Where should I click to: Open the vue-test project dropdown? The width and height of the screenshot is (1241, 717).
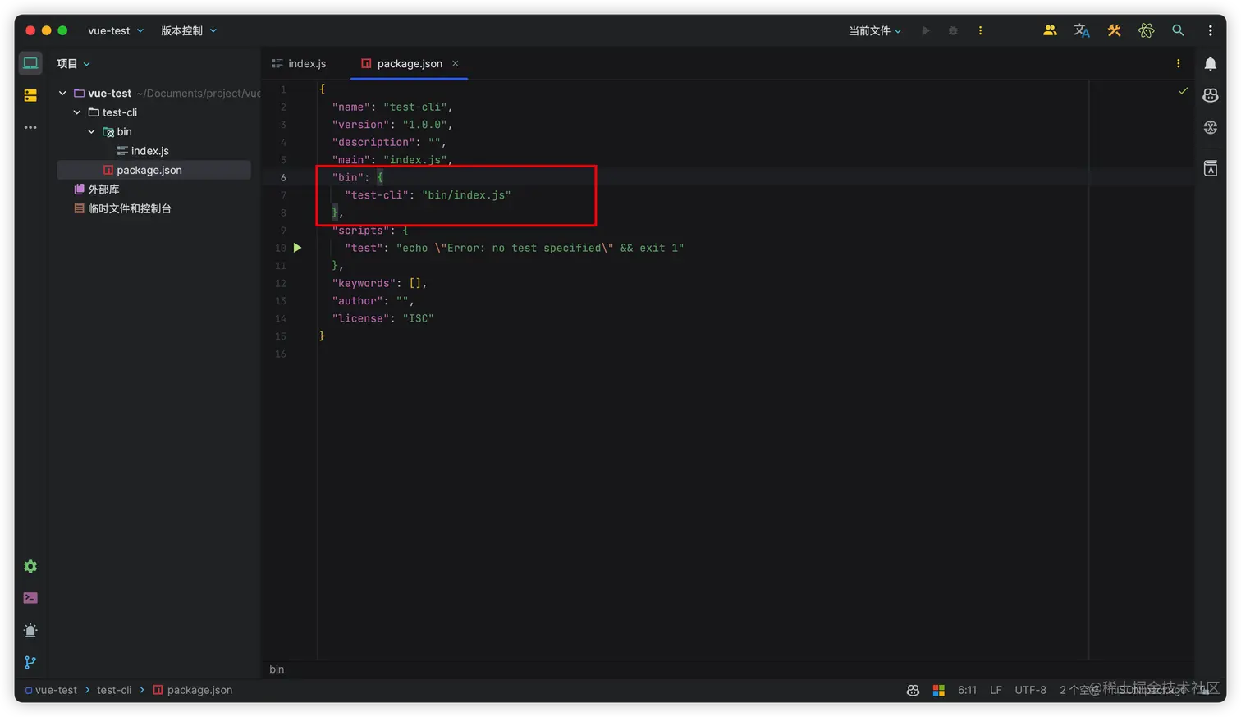tap(116, 30)
